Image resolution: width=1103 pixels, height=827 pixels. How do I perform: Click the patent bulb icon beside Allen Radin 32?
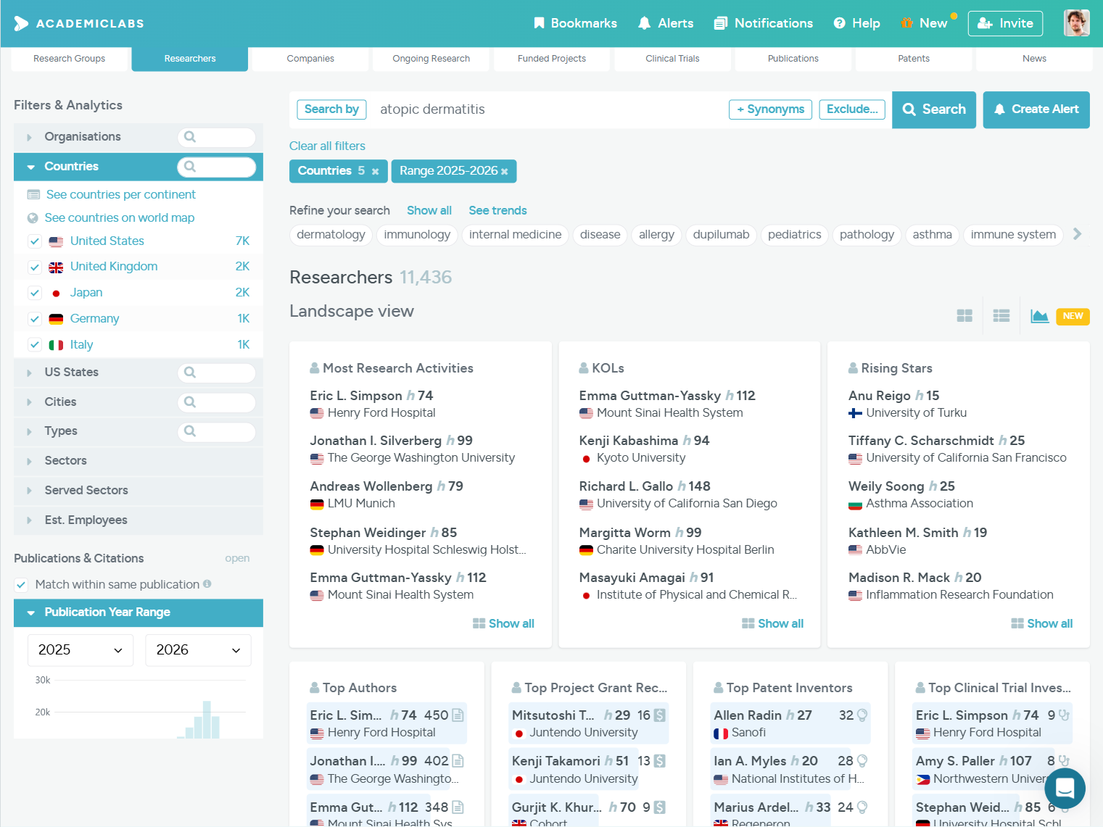click(862, 715)
